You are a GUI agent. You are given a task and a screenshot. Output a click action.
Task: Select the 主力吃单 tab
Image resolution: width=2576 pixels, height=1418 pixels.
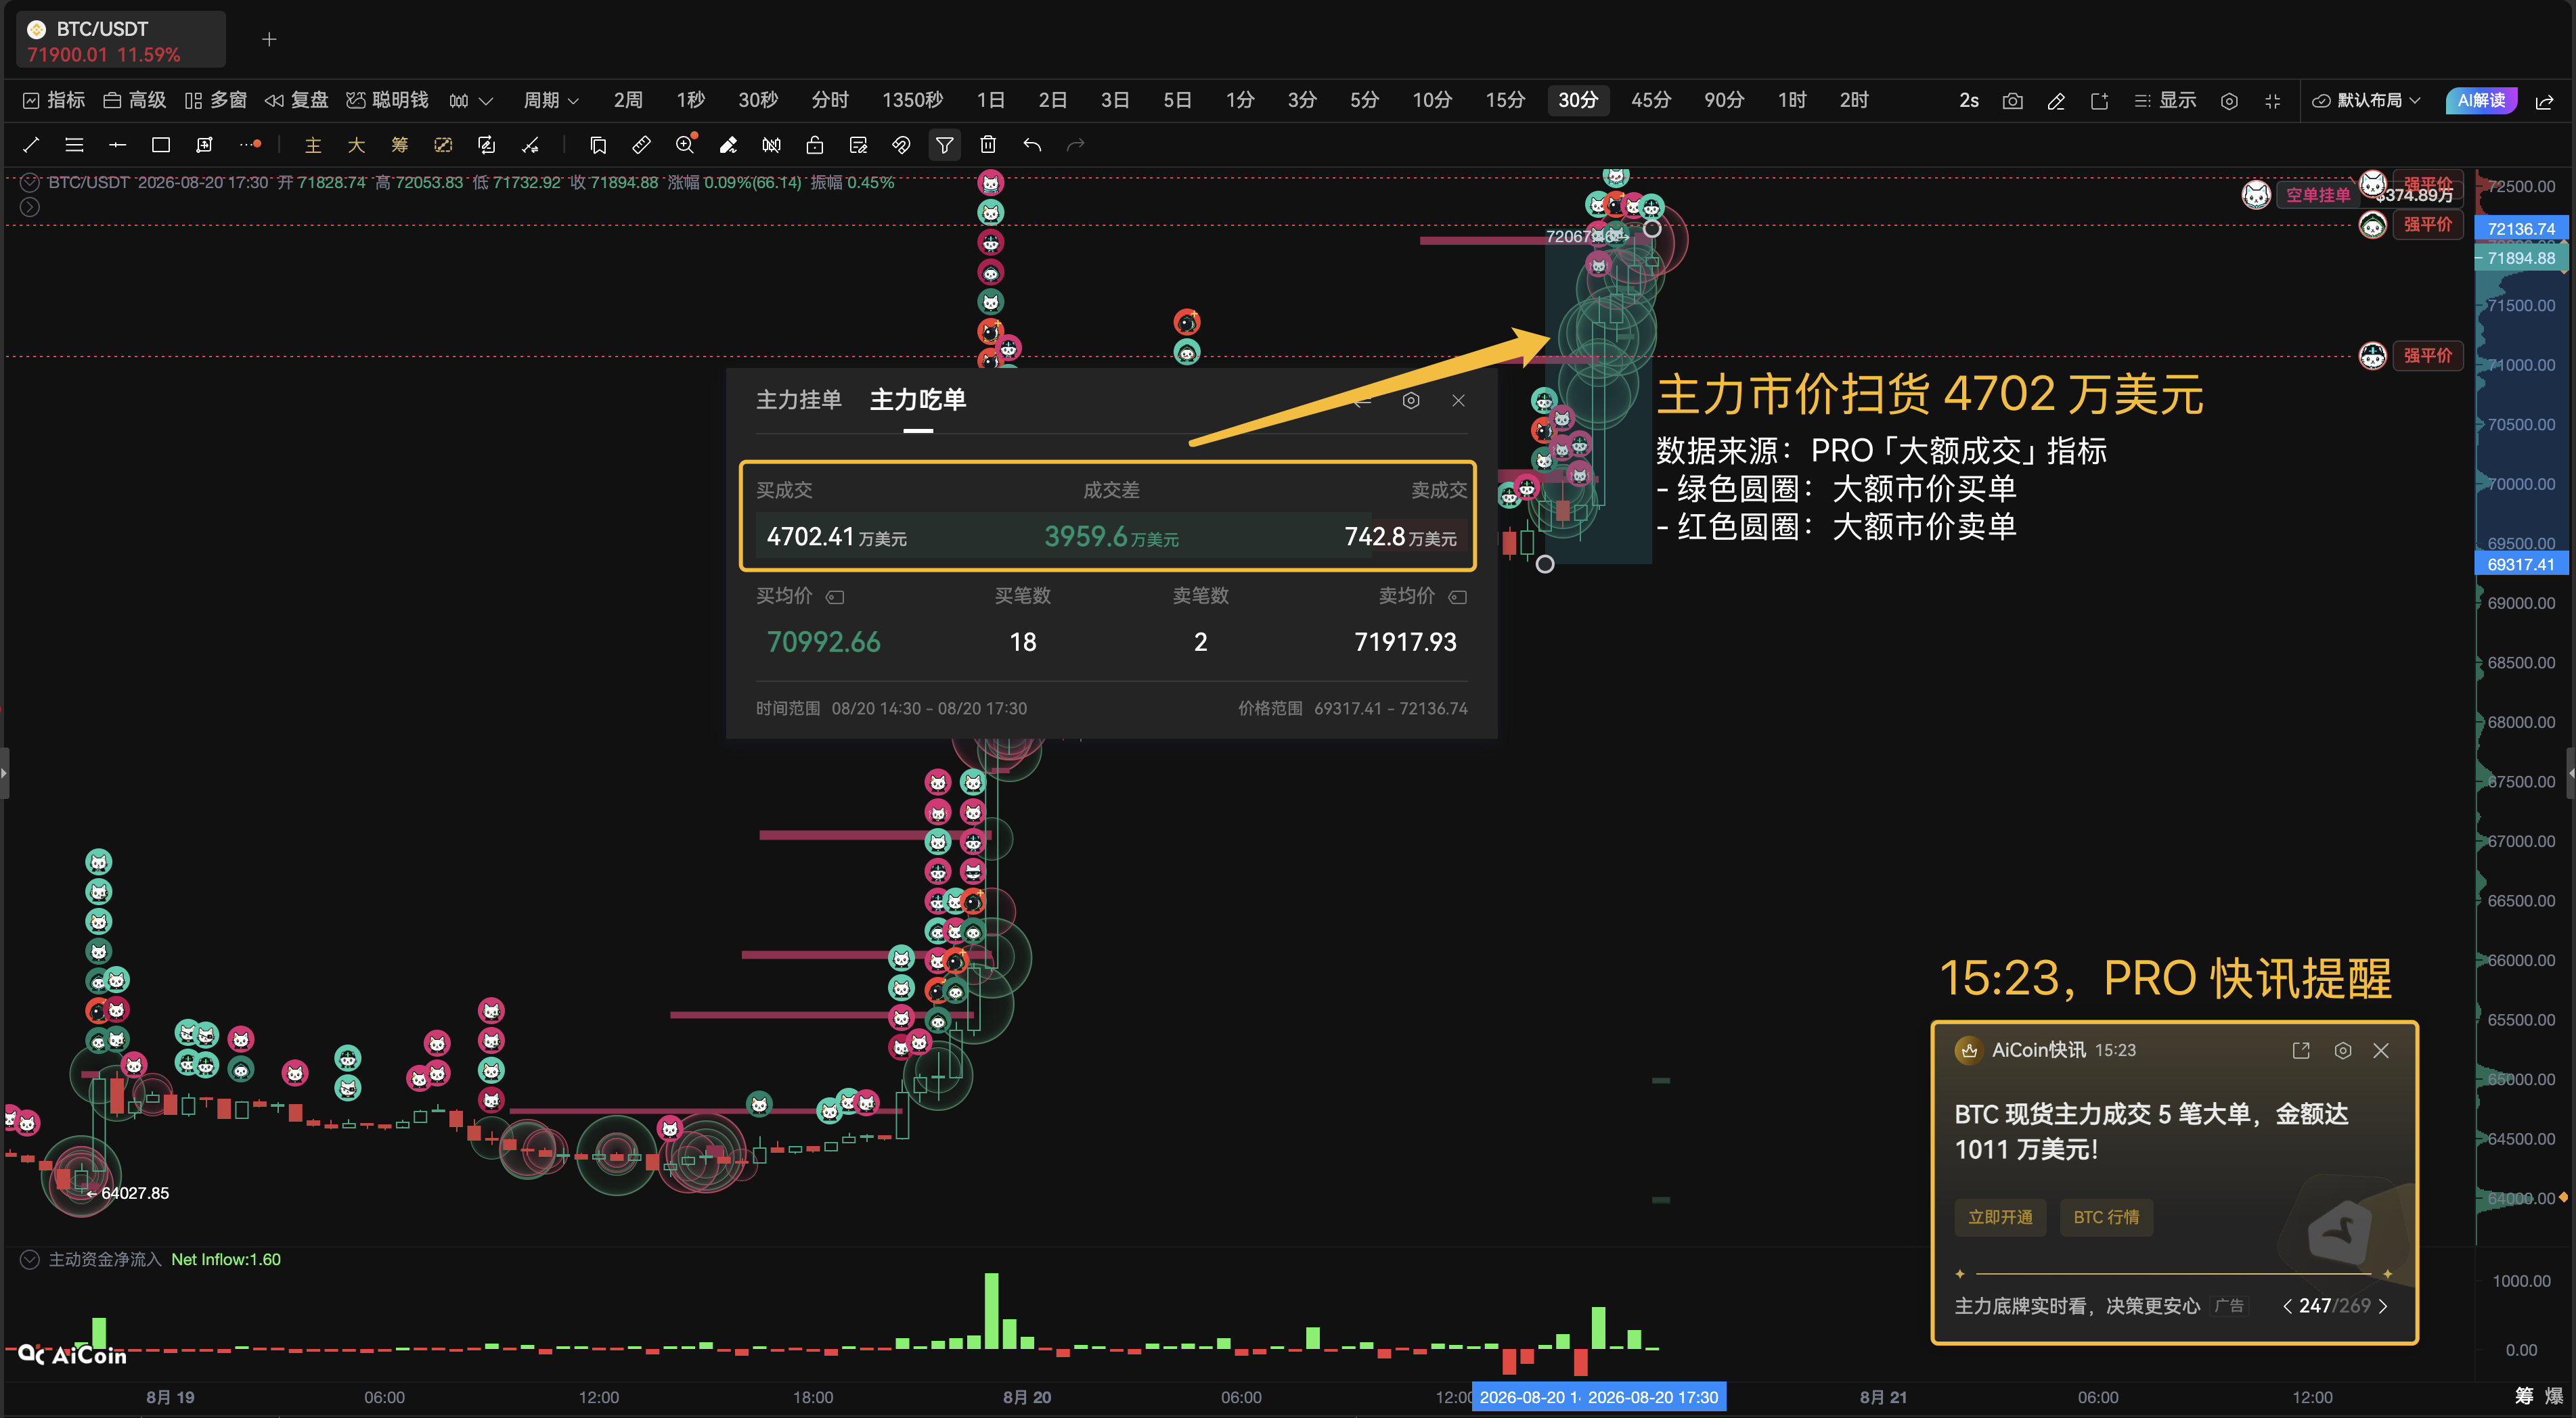918,400
